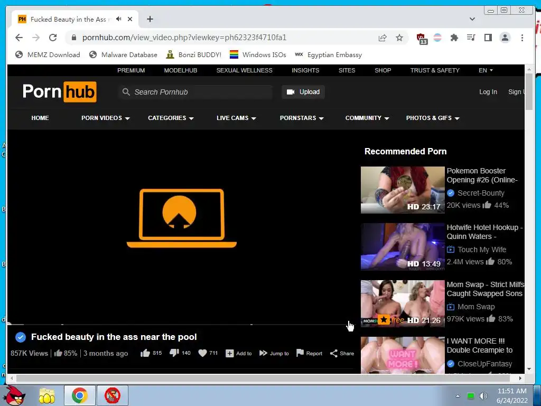Screen dimensions: 541x406
Task: Click the Report flag icon
Action: point(300,353)
